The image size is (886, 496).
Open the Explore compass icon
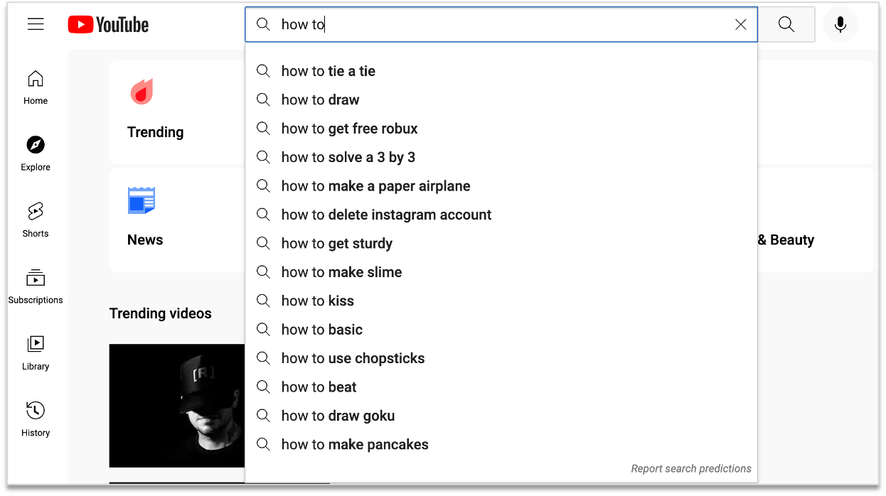click(x=36, y=145)
